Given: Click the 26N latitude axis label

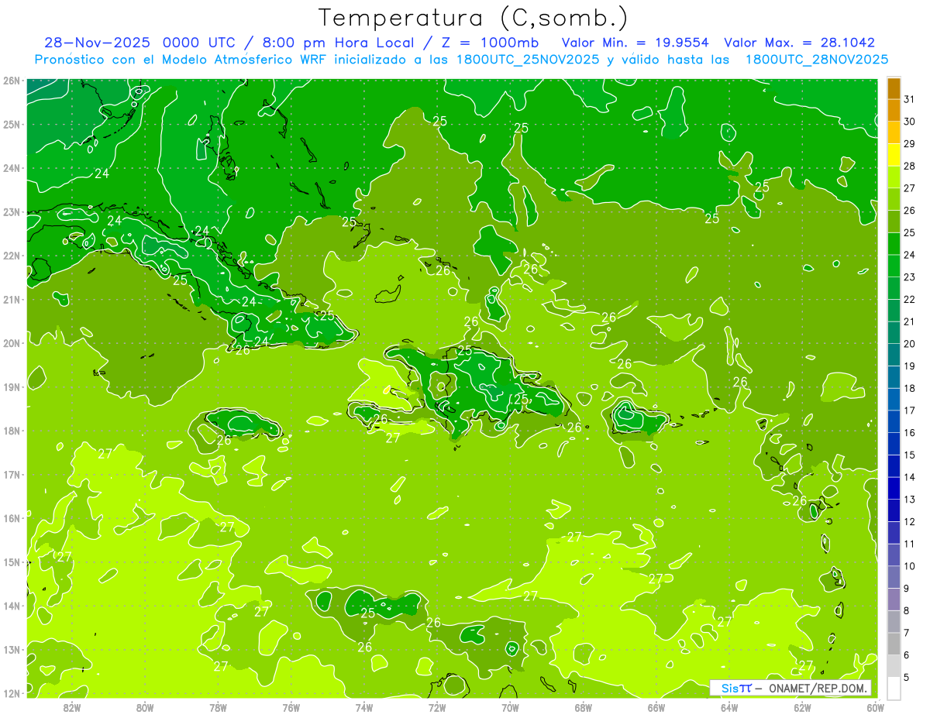Looking at the screenshot, I should click(x=11, y=81).
